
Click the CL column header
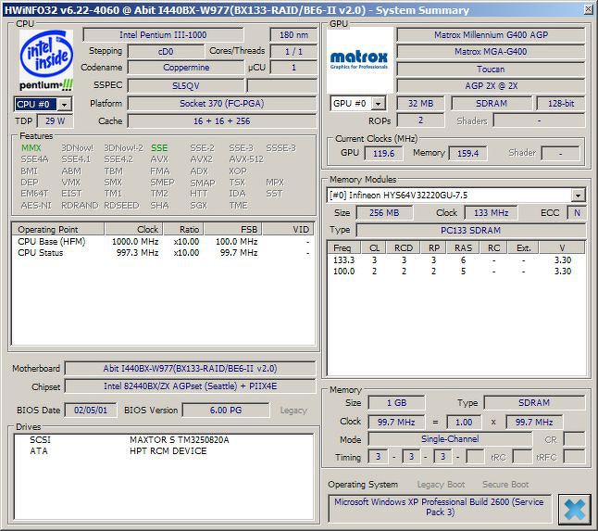click(x=374, y=247)
